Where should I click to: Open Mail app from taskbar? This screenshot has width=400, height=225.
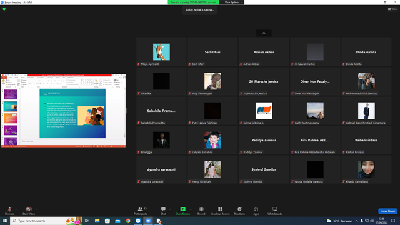pyautogui.click(x=117, y=221)
